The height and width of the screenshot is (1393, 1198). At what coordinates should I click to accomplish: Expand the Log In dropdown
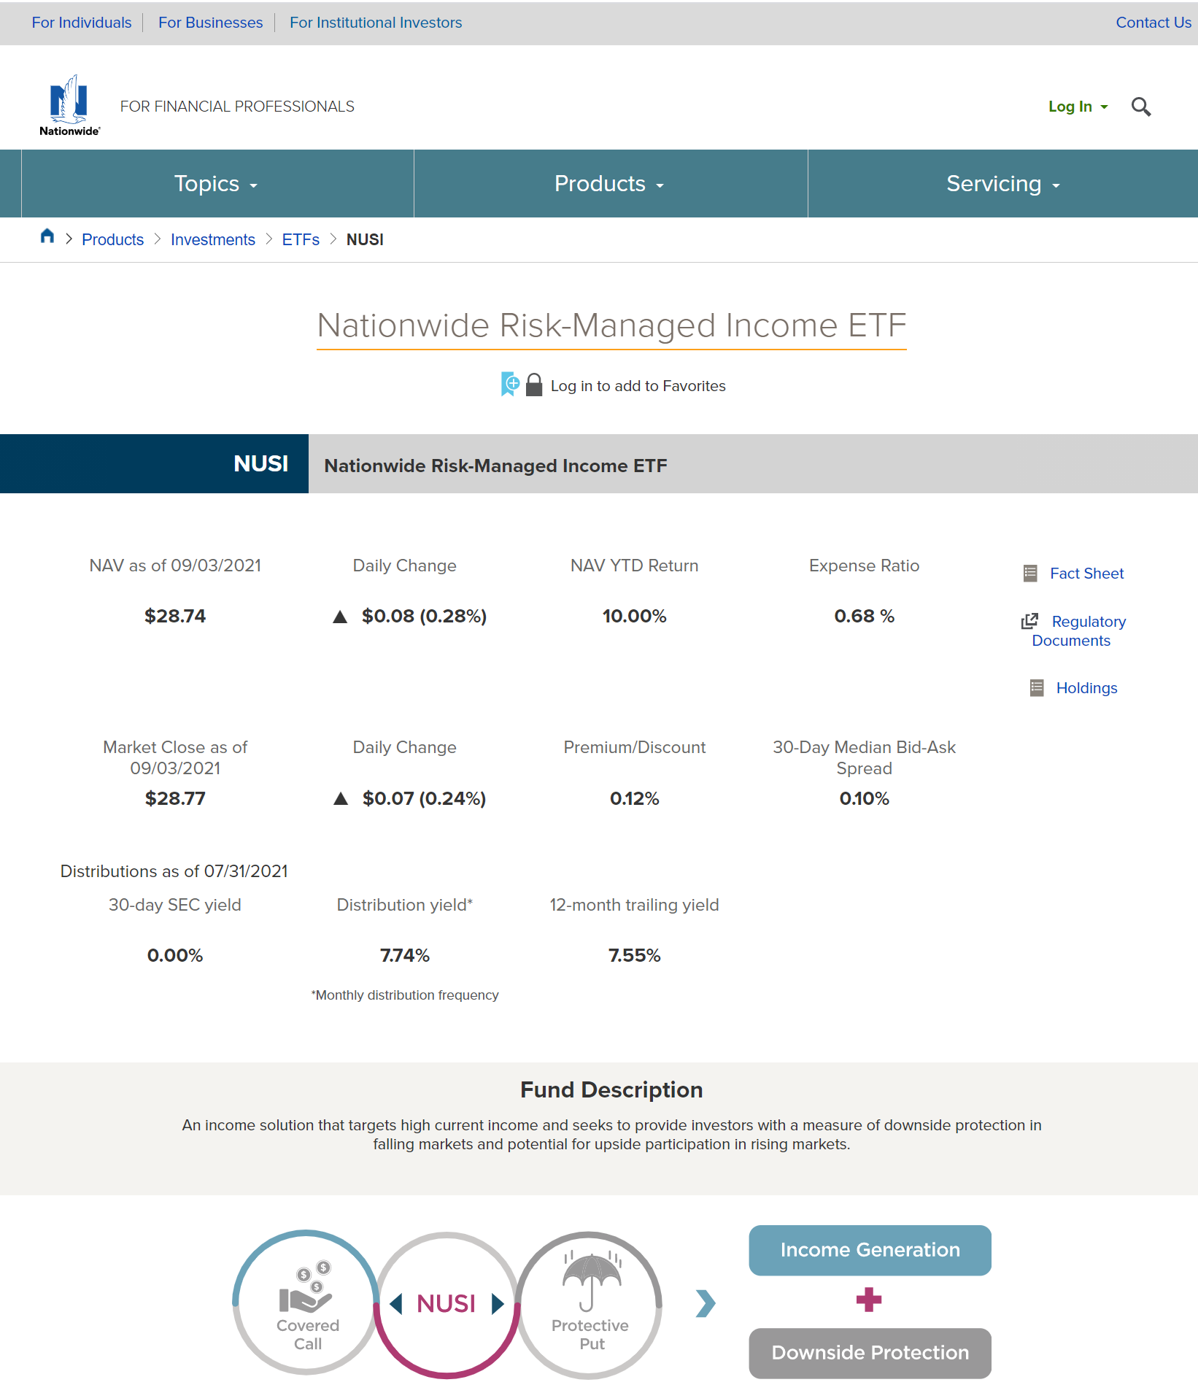click(1078, 107)
